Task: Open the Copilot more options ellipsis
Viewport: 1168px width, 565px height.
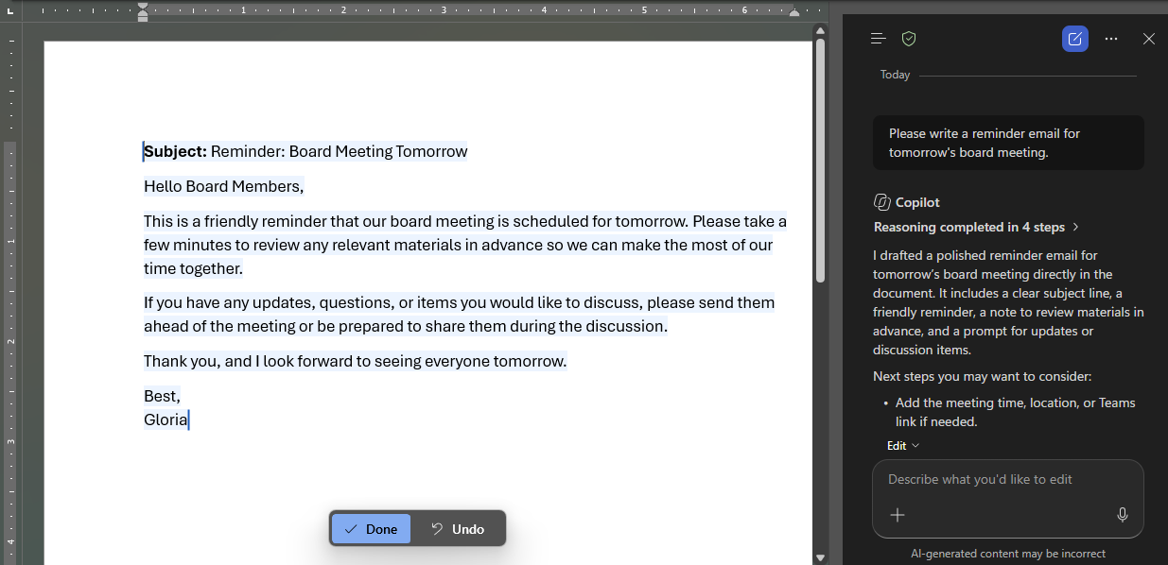Action: click(x=1111, y=39)
